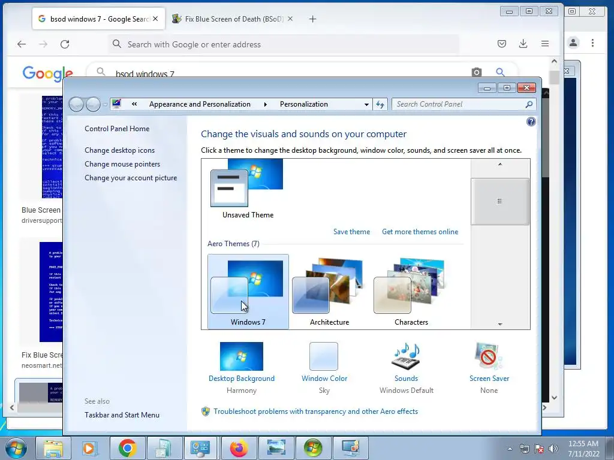
Task: Open the Firefox hamburger menu
Action: coord(544,44)
